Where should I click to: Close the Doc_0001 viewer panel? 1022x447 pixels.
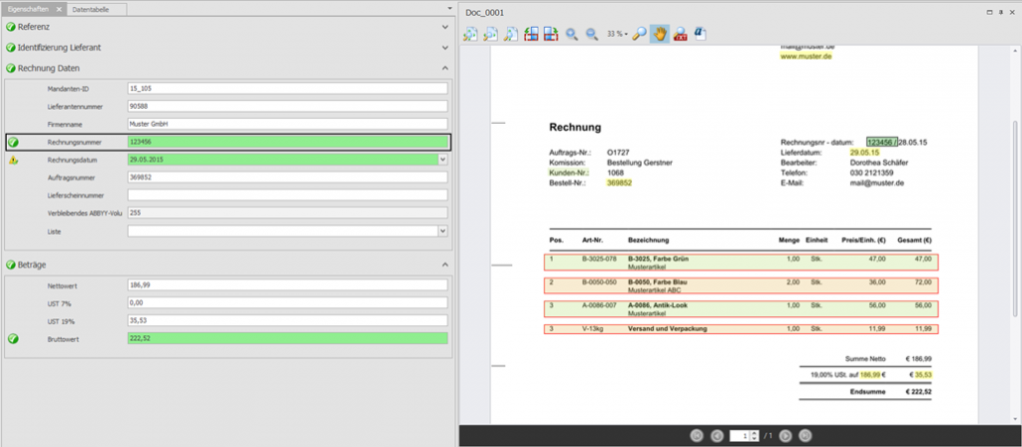tap(1012, 12)
